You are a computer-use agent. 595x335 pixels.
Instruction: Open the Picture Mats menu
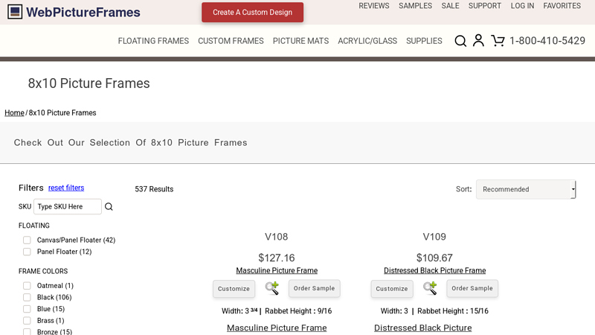[x=300, y=41]
